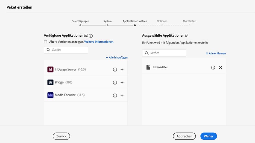
Task: Add InDesign Server with plus icon
Action: tap(122, 69)
